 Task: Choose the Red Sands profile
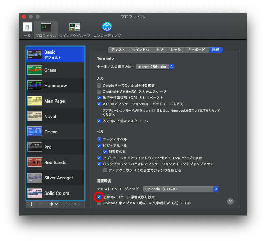(x=55, y=162)
